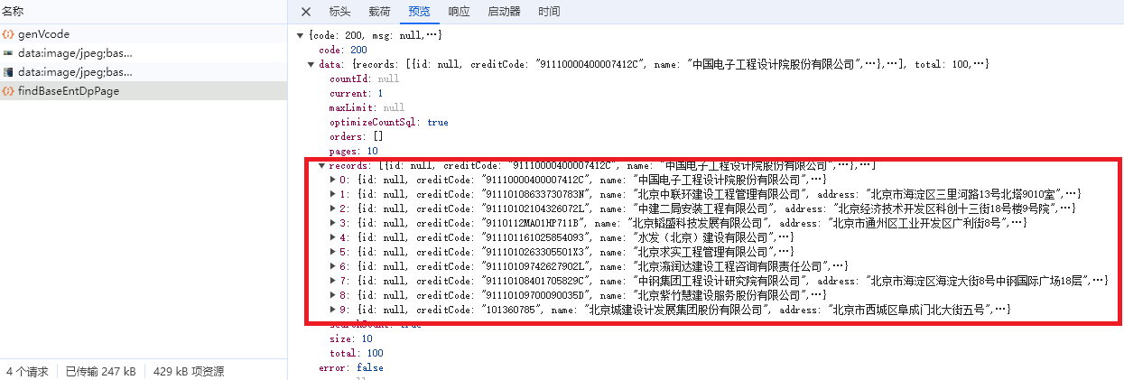The image size is (1124, 380).
Task: Click the pages: 10 property
Action: (353, 151)
